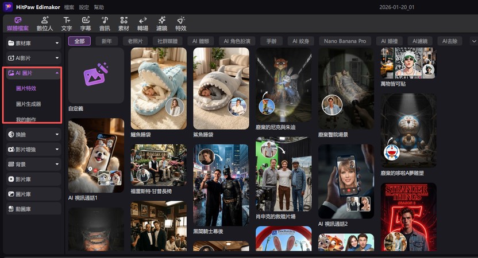Click the 換臉 face swap icon
This screenshot has height=258, width=478.
pyautogui.click(x=11, y=134)
